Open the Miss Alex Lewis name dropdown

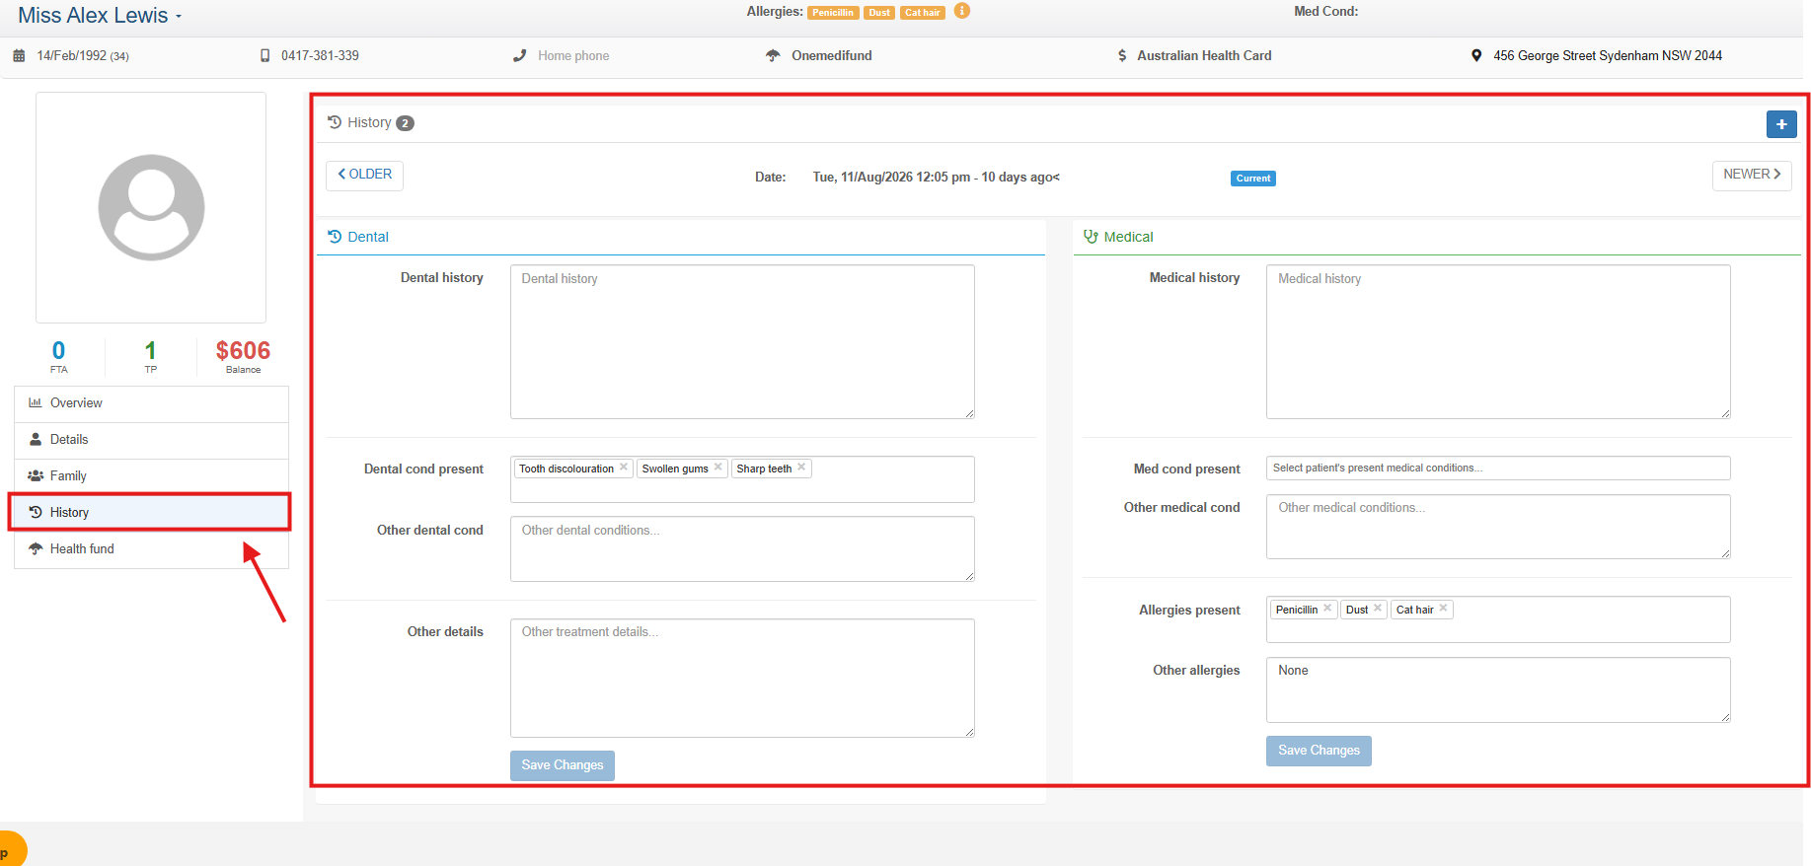(100, 16)
